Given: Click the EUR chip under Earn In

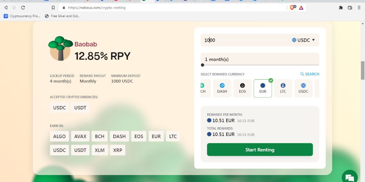Looking at the screenshot, I should pyautogui.click(x=156, y=136).
